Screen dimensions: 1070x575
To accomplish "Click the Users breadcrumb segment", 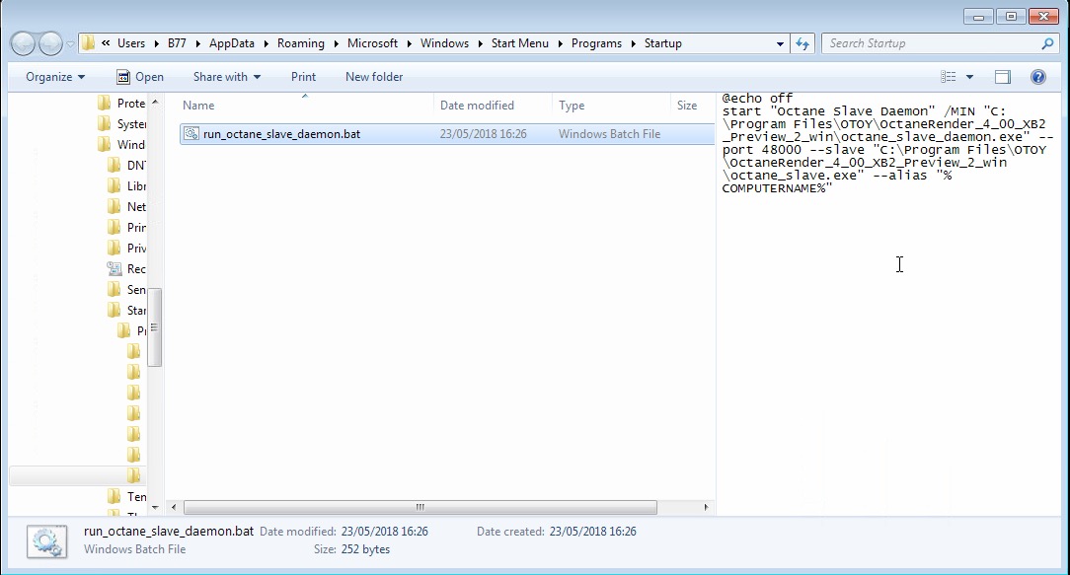I will click(x=131, y=43).
